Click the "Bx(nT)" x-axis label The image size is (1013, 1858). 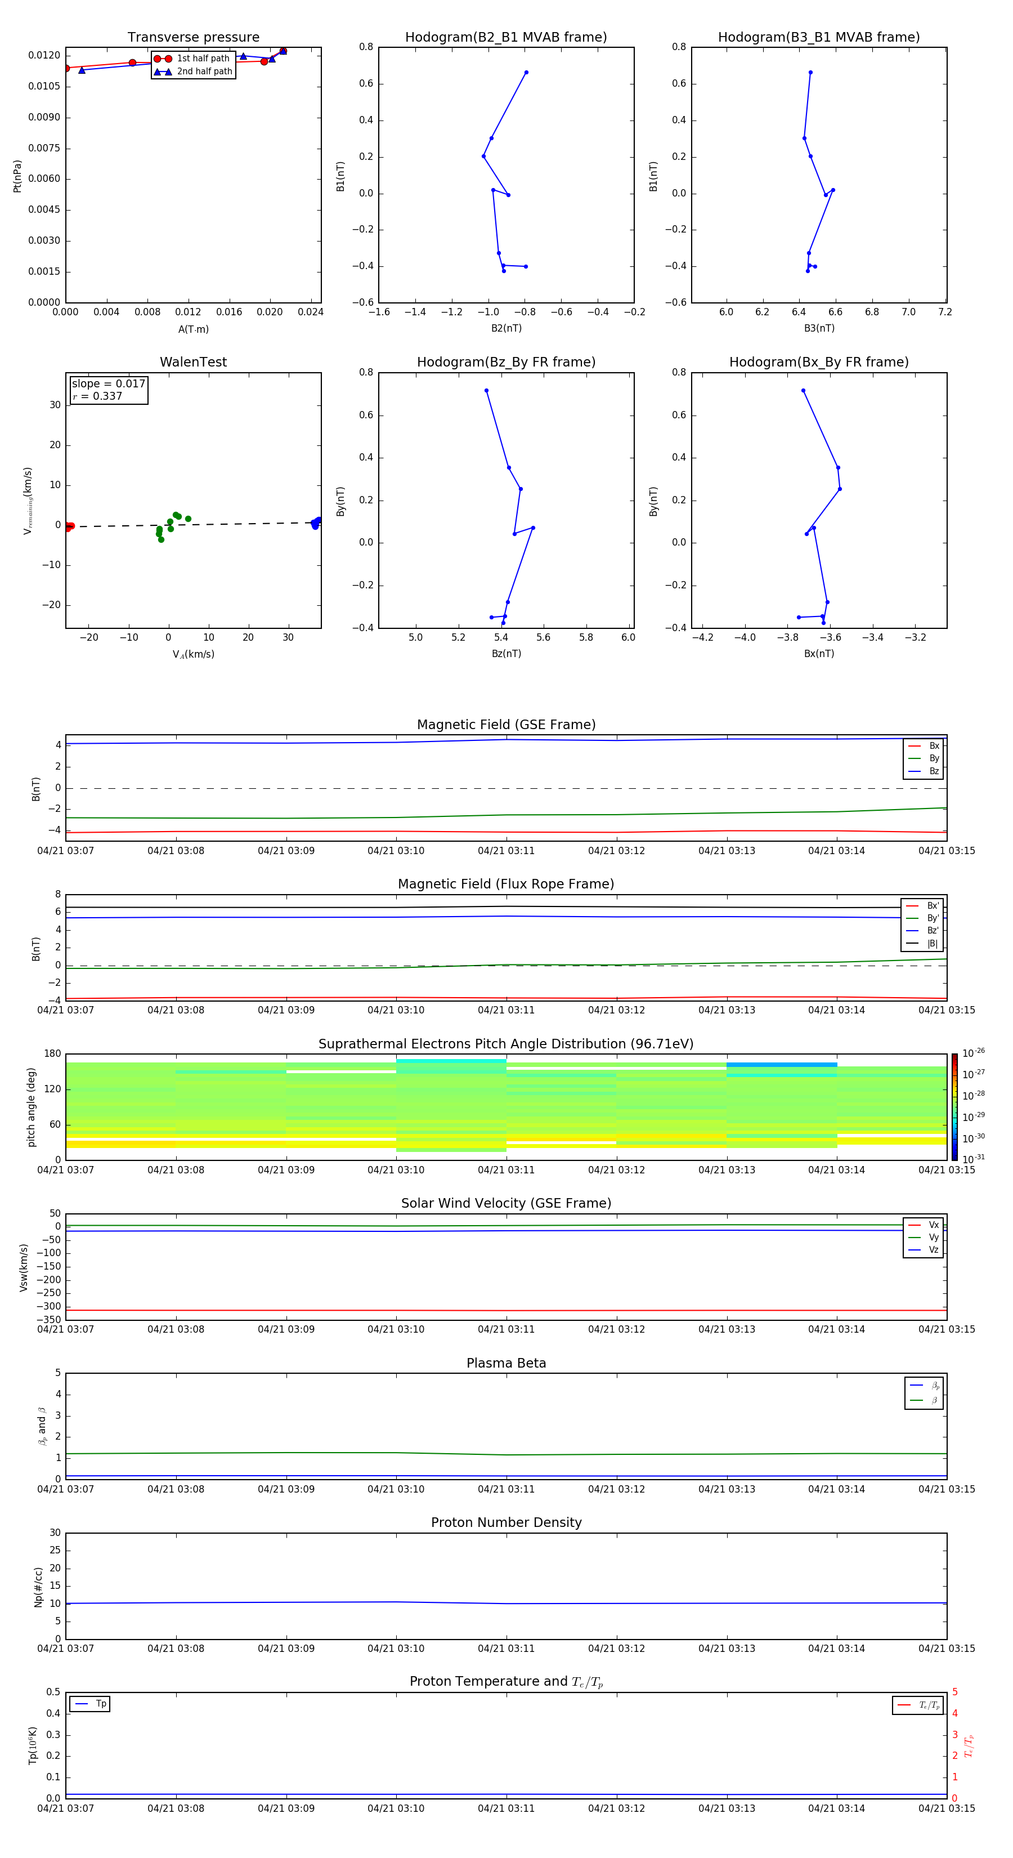point(819,654)
